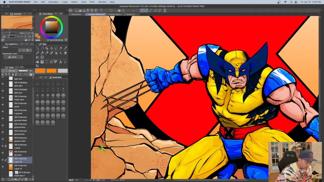
Task: Click the Scale/Rotate transform icon in the command bar
Action: coord(123,11)
